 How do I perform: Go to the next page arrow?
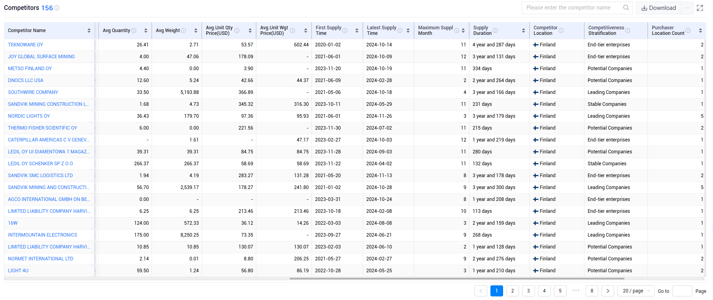[608, 291]
